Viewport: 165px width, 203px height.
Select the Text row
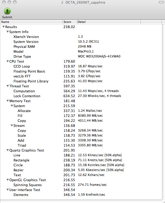(x=81, y=175)
